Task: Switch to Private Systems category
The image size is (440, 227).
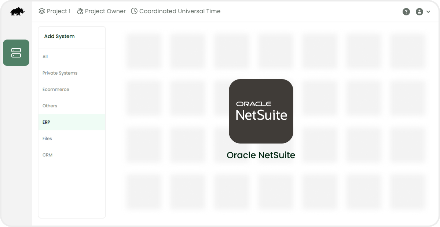Action: pos(60,73)
